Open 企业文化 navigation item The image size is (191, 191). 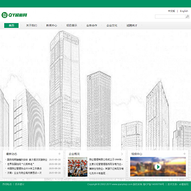112,25
